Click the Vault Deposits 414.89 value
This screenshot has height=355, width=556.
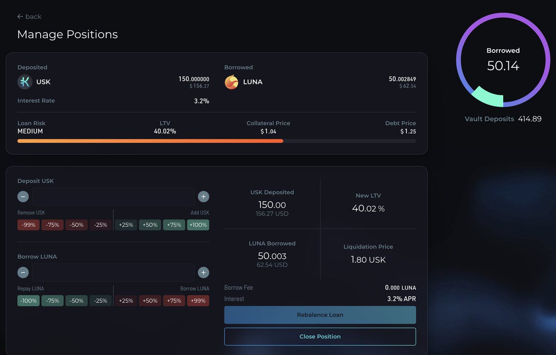[530, 119]
